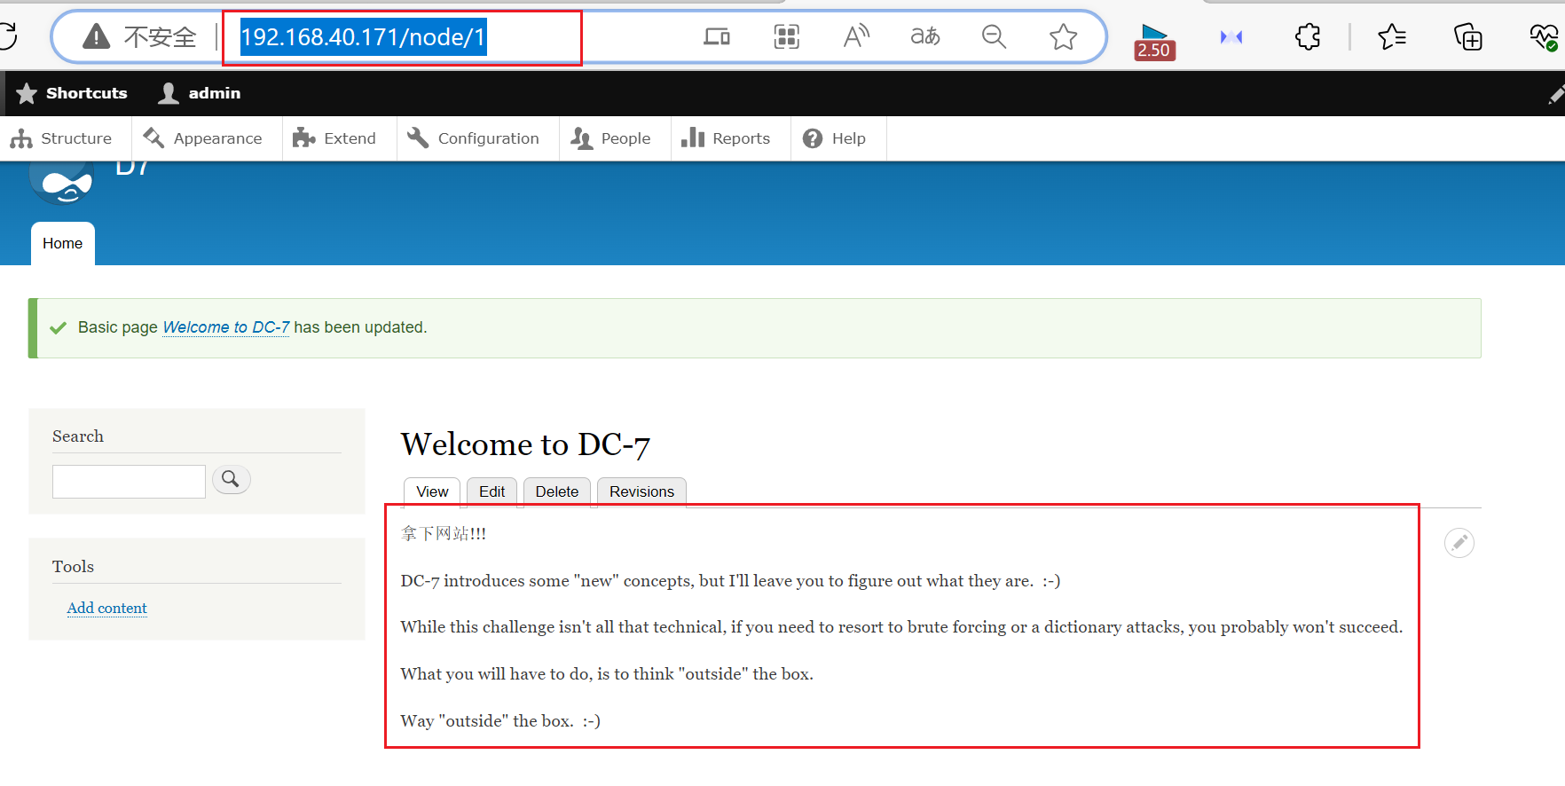Select the Home navigation tab
Screen dimensions: 1565x786
tap(62, 243)
